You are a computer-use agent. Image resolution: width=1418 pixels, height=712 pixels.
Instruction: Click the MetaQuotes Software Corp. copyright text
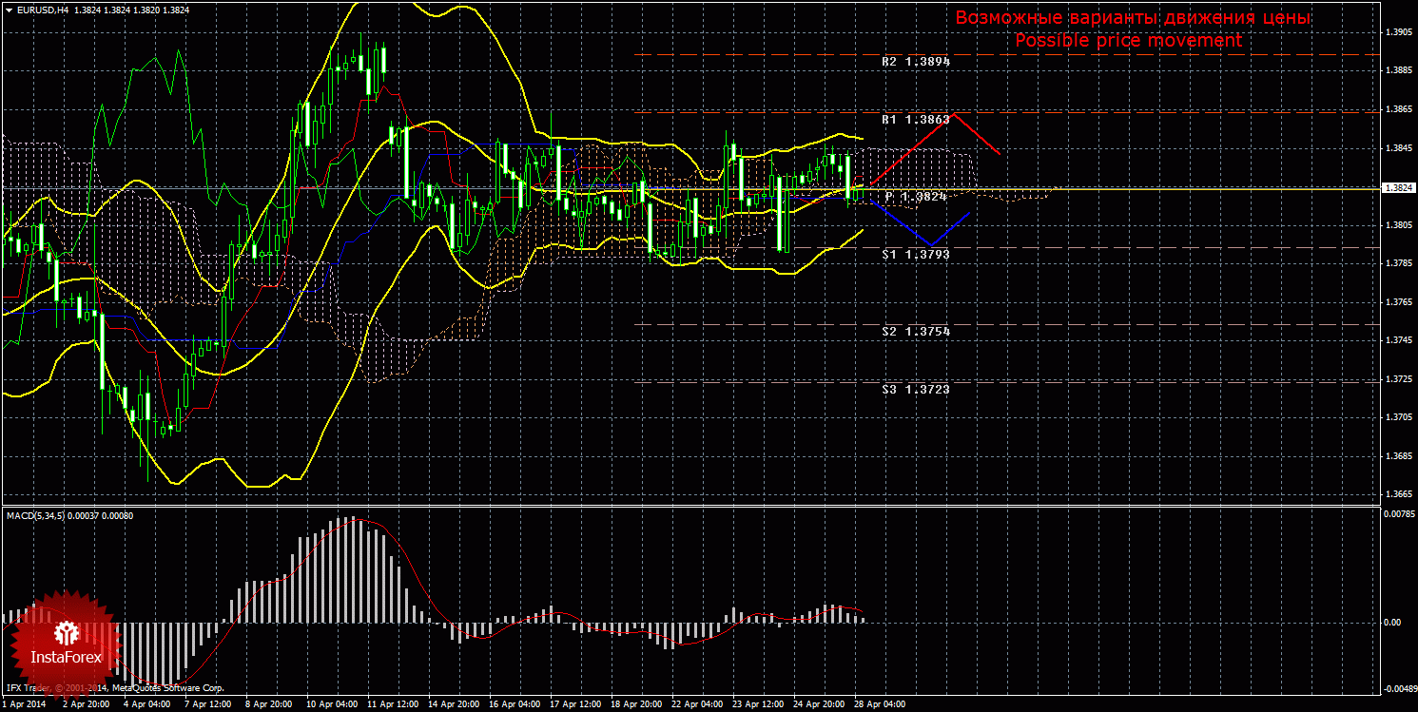click(x=168, y=687)
